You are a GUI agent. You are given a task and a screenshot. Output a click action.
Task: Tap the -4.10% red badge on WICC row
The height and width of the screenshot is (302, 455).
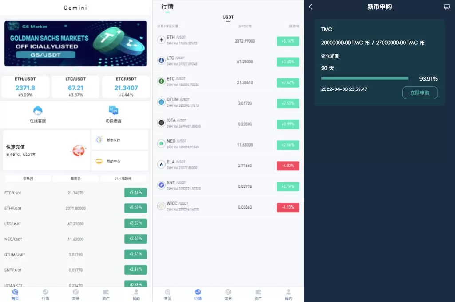[x=288, y=207]
